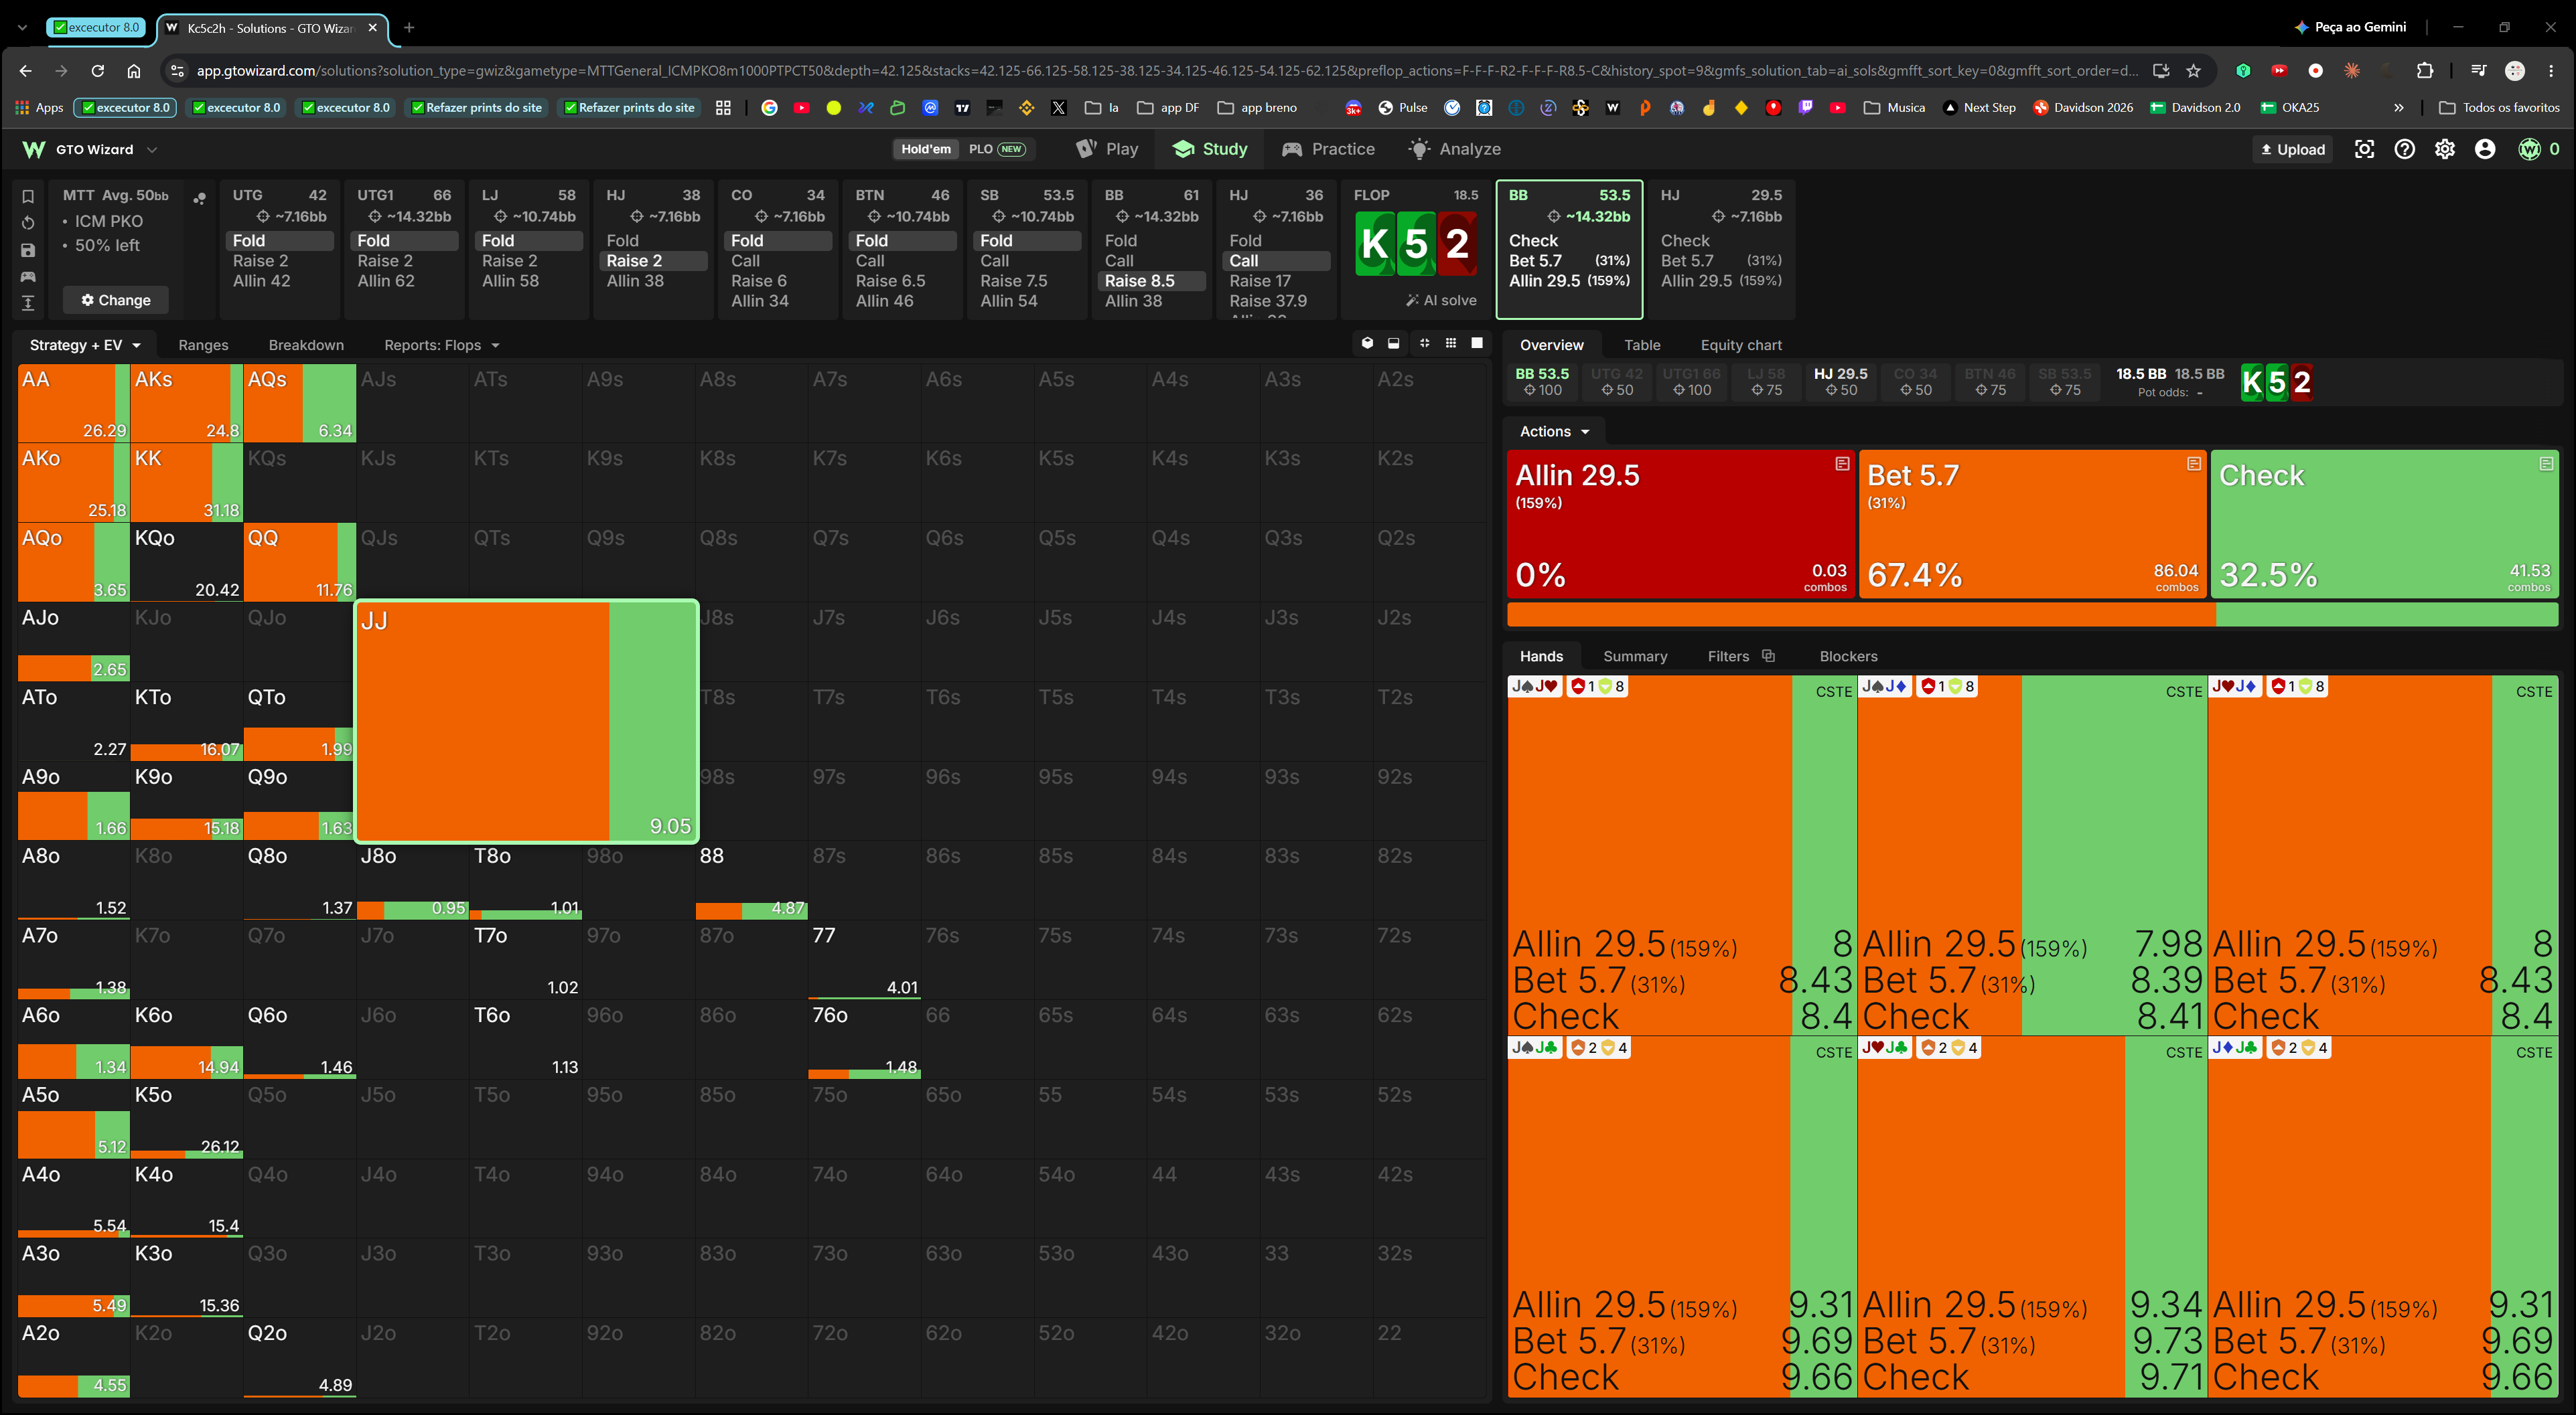
Task: Open the user account profile icon
Action: click(x=2484, y=149)
